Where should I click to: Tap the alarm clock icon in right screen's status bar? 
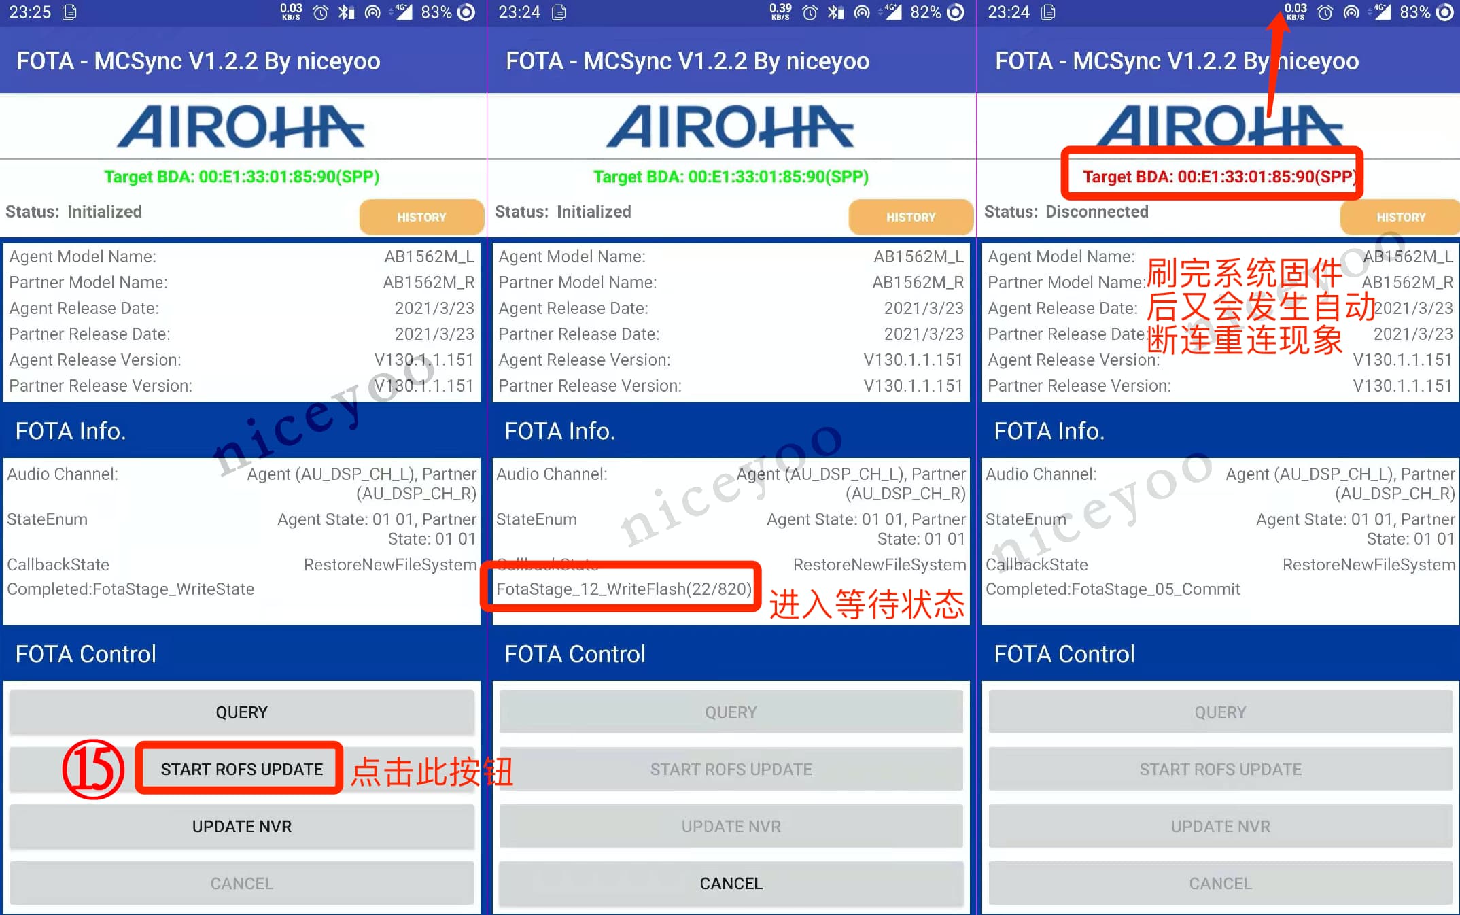tap(1325, 12)
